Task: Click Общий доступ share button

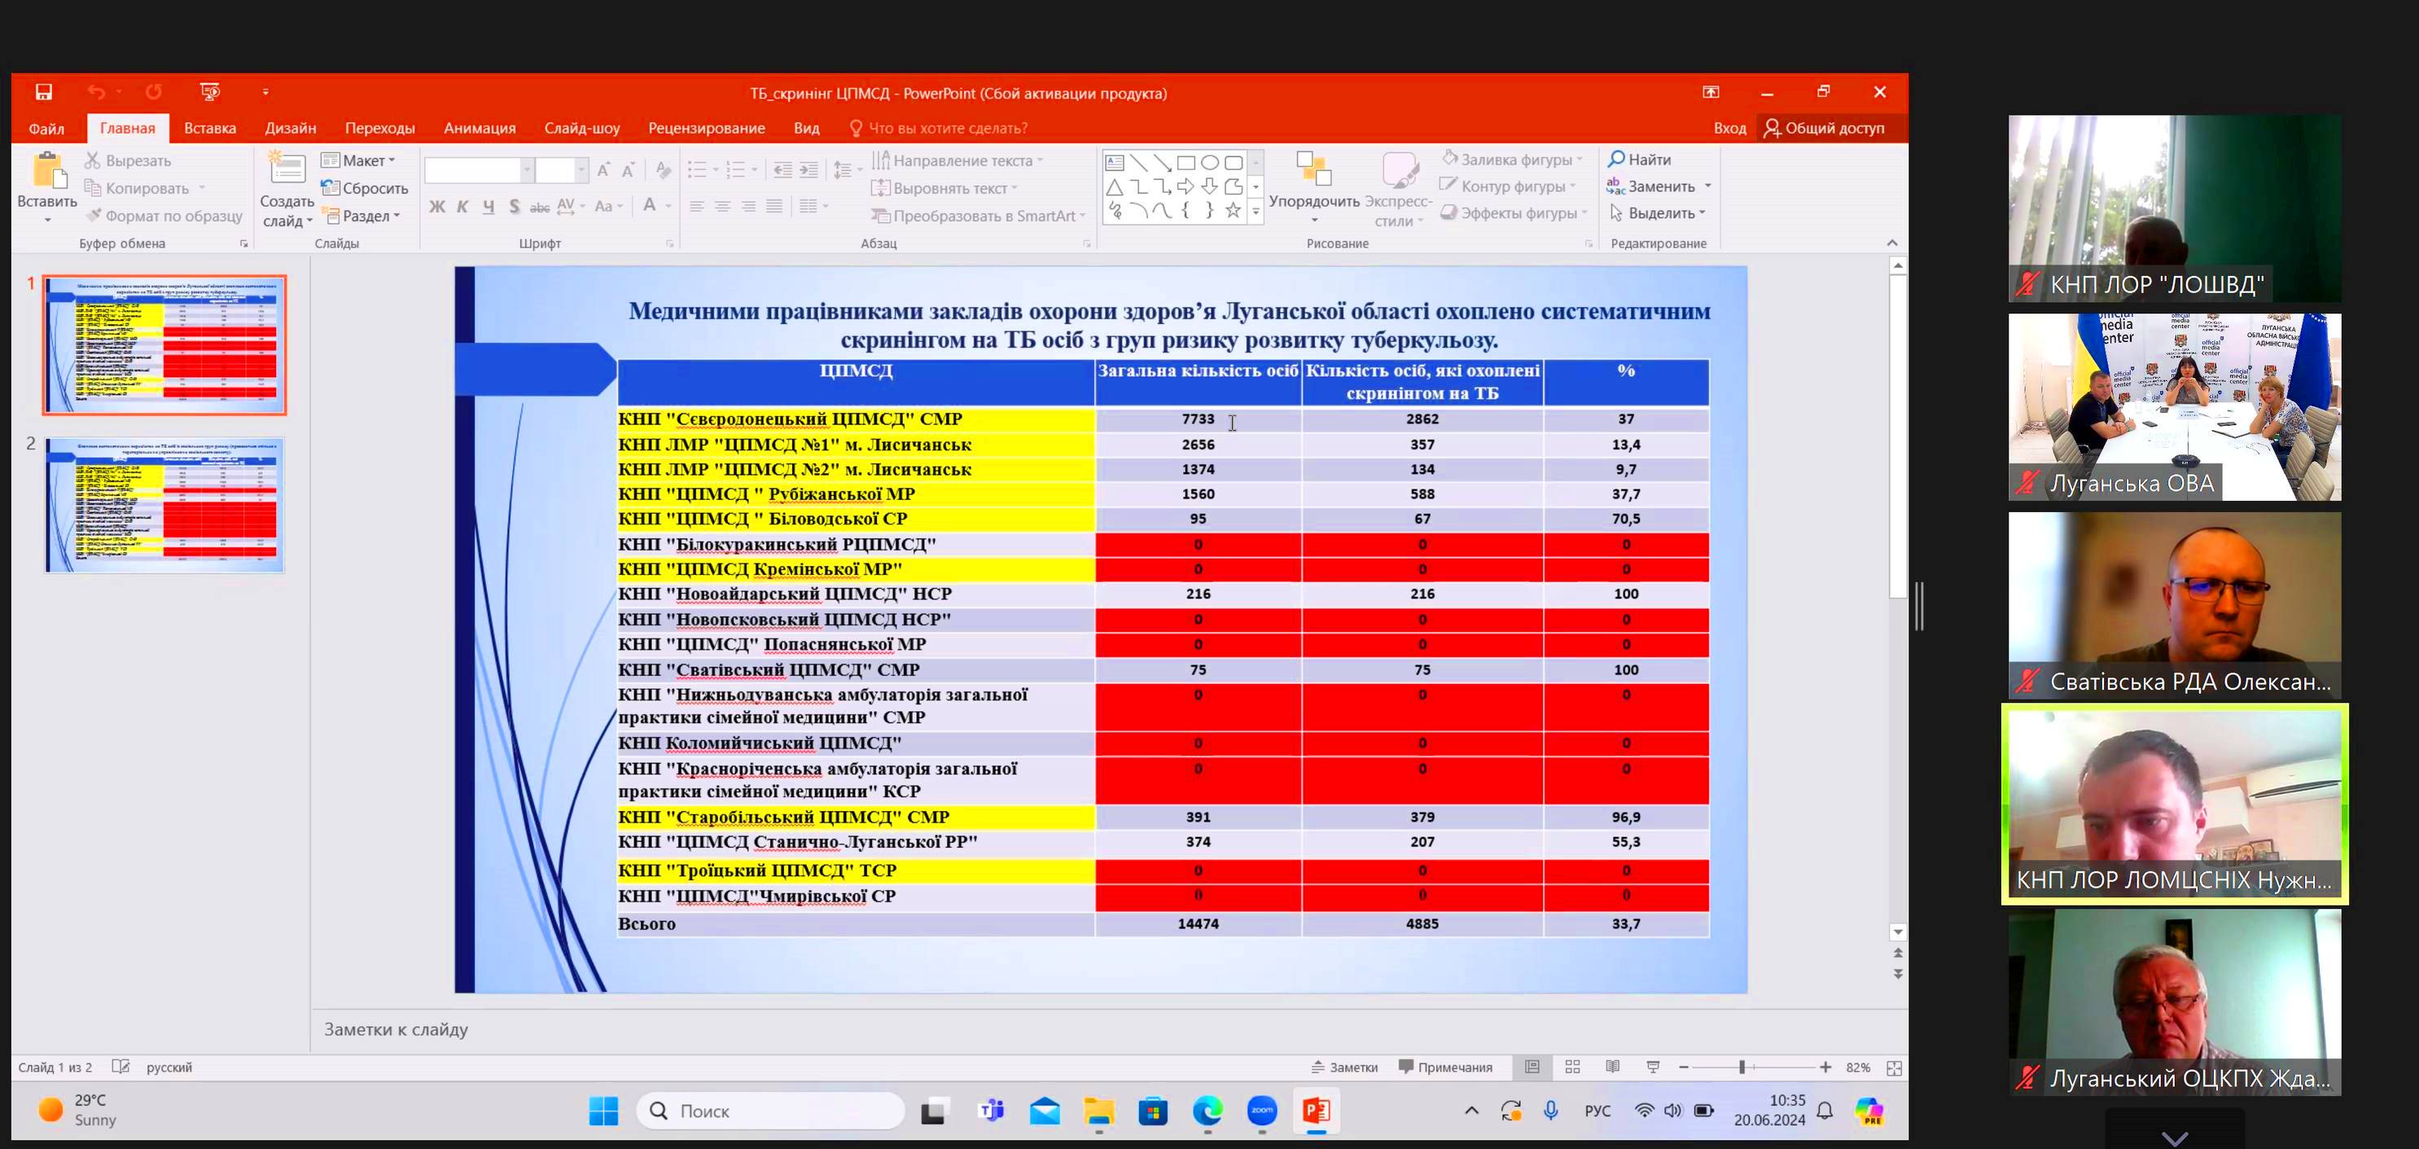Action: [x=1824, y=128]
